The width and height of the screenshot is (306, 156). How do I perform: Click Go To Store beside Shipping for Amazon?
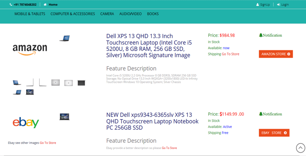click(230, 54)
